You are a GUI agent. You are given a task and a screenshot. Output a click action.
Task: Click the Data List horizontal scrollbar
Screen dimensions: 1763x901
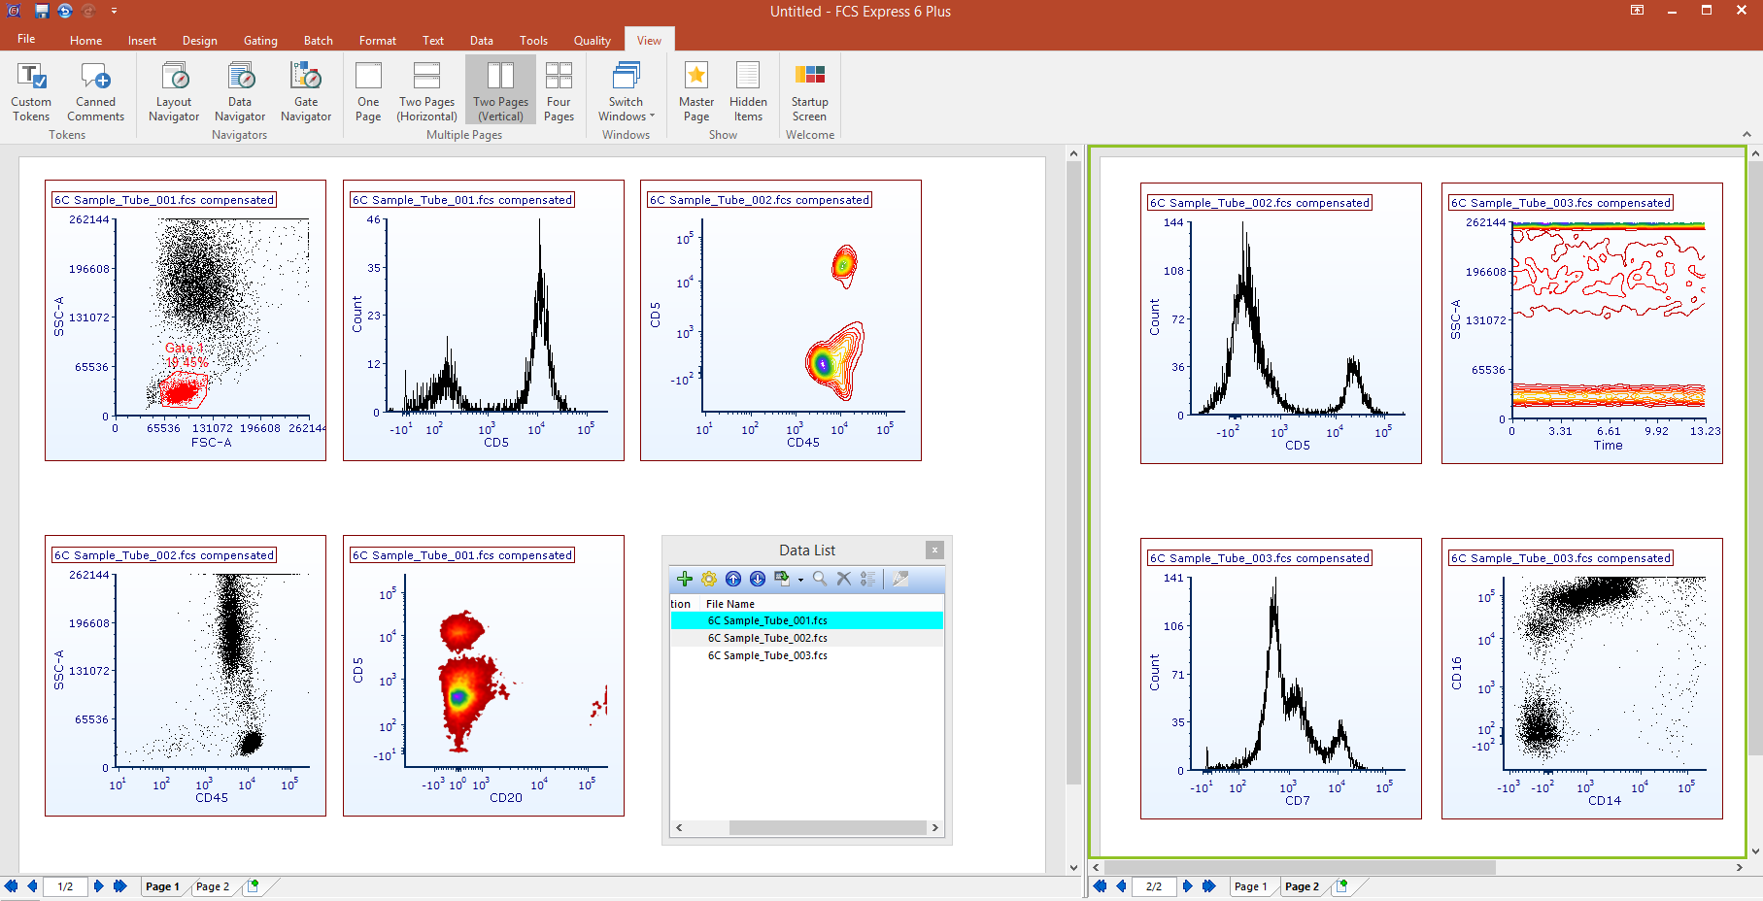(827, 828)
